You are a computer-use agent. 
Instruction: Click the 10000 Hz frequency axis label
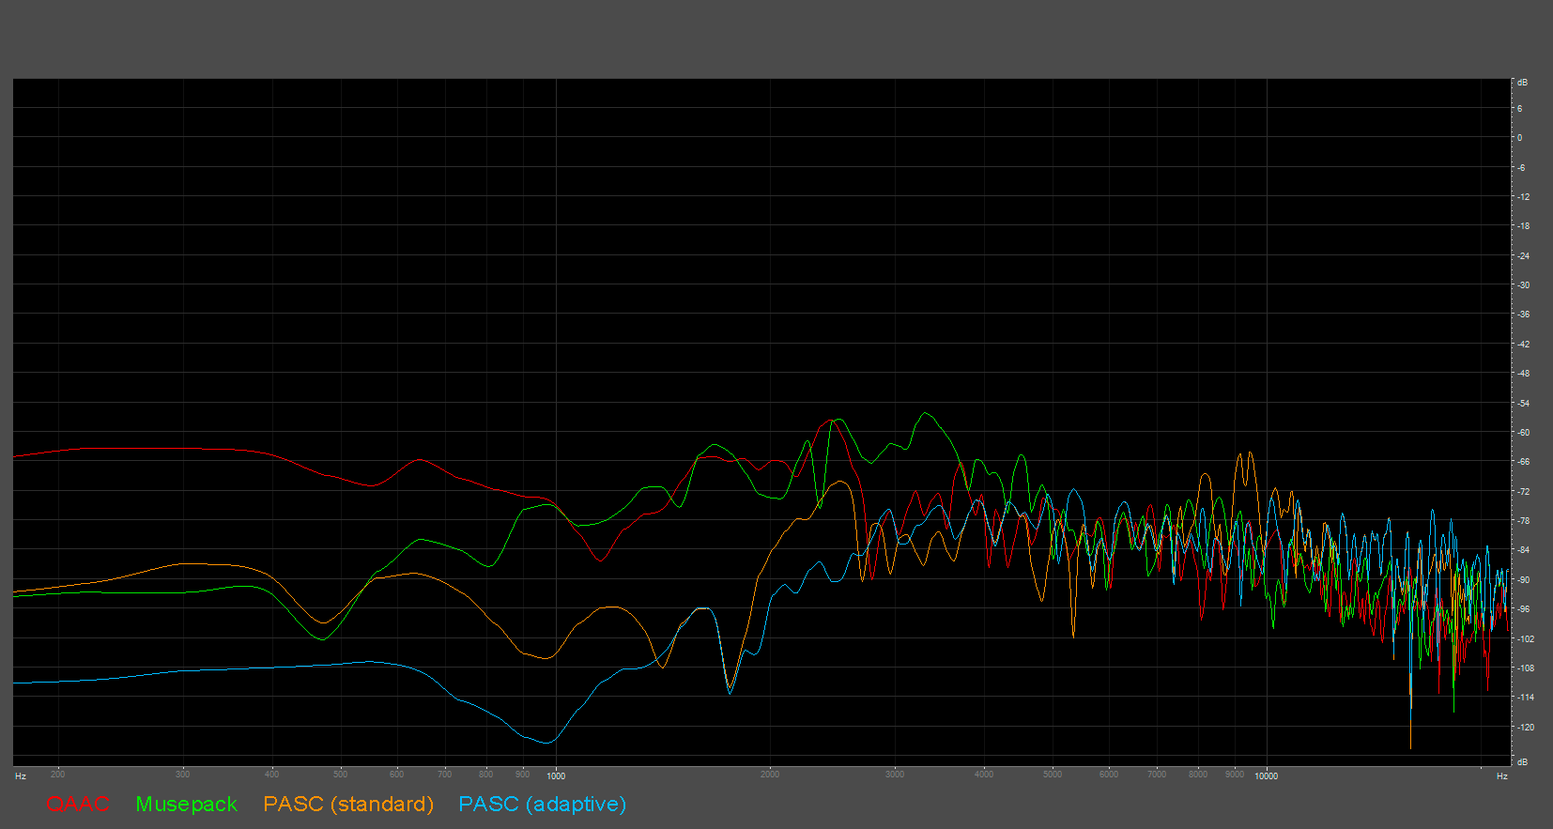(1266, 775)
